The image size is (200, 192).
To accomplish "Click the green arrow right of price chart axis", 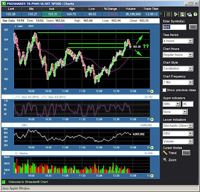I will (x=152, y=91).
